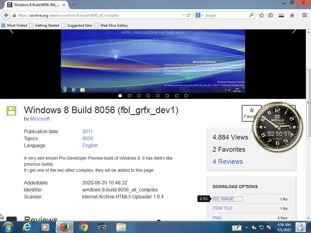Viewport: 311px width, 233px height.
Task: Open the PNG download link
Action: point(217,218)
